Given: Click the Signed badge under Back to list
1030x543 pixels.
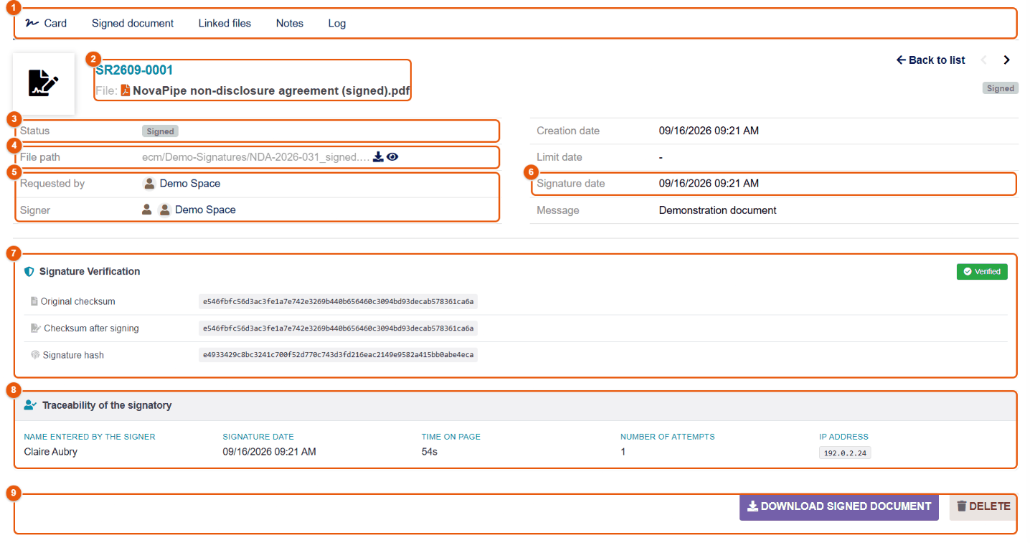Looking at the screenshot, I should pos(1000,88).
